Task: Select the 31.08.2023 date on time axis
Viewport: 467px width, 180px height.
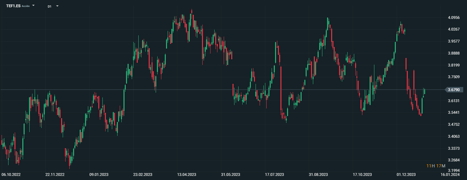Action: pyautogui.click(x=318, y=174)
